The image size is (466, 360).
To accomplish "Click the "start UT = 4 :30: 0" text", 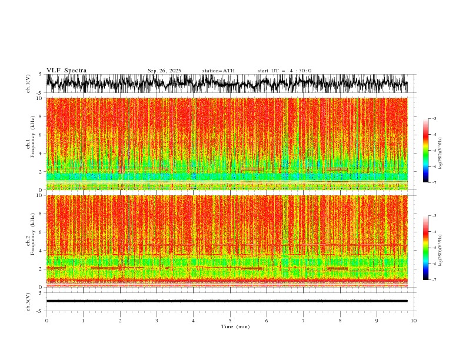I will tap(284, 71).
